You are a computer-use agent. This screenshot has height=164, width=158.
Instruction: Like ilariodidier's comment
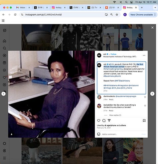click(x=145, y=106)
